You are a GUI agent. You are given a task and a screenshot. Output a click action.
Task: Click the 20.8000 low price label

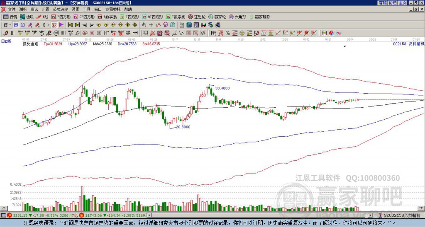[183, 127]
